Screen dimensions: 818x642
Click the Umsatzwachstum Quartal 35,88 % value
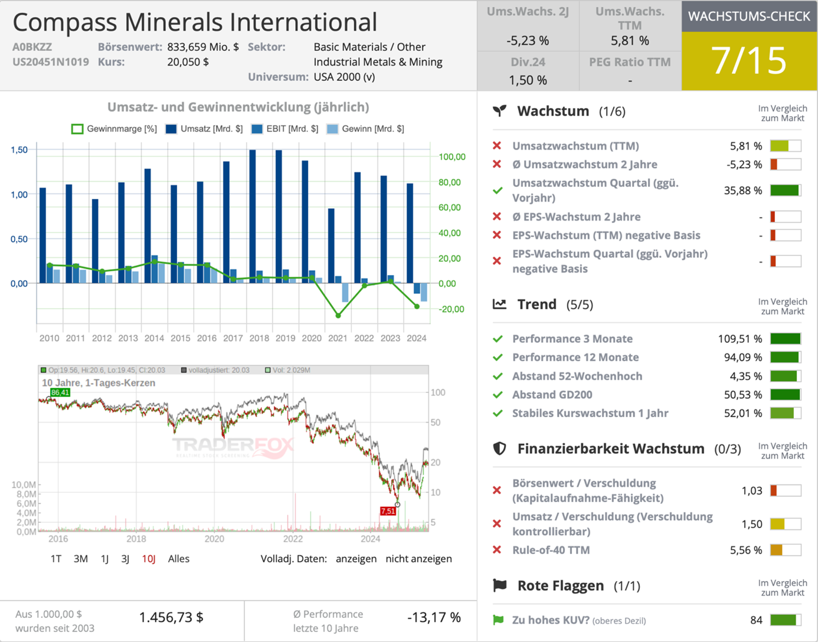click(743, 191)
